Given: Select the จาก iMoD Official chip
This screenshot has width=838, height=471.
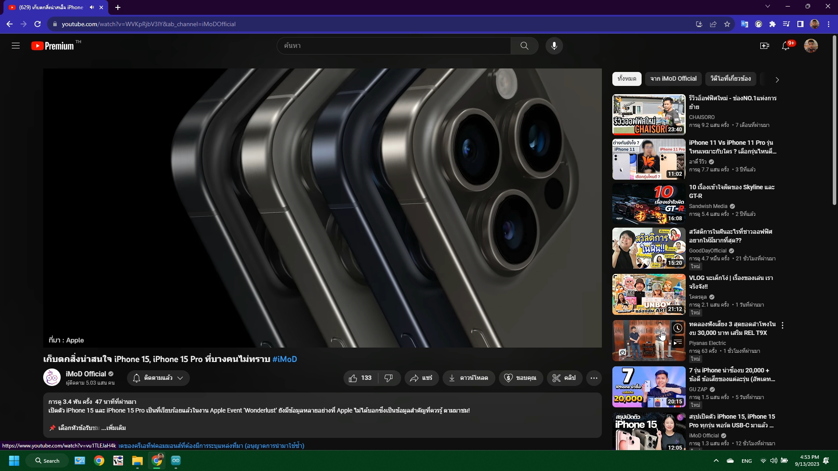Looking at the screenshot, I should (x=673, y=78).
